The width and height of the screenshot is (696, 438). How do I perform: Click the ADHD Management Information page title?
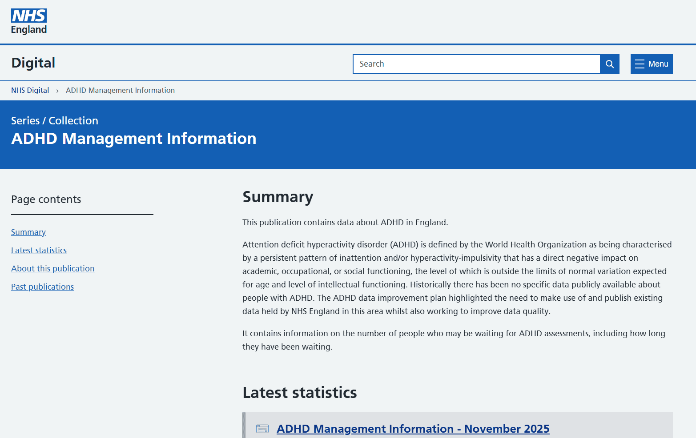click(x=134, y=139)
